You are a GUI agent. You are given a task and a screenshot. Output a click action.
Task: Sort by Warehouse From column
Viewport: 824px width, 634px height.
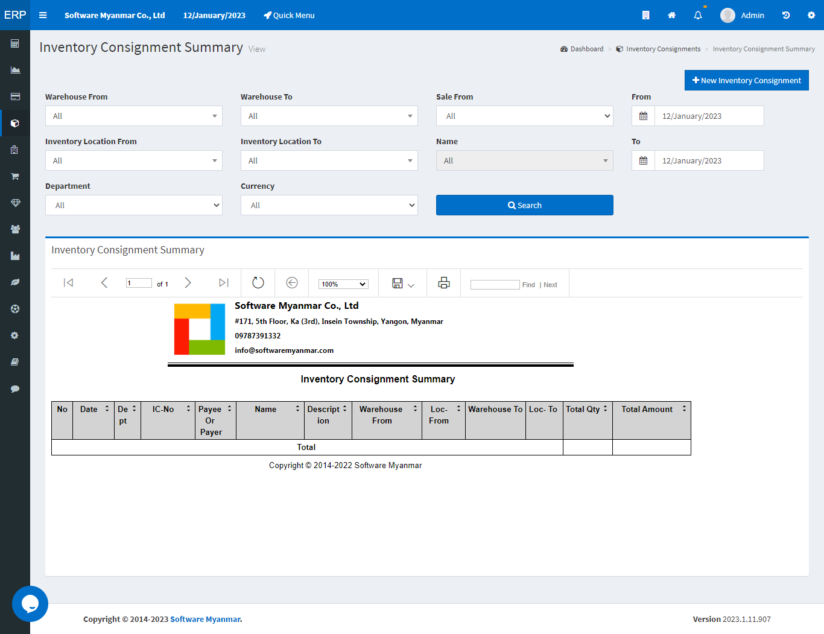coord(416,409)
